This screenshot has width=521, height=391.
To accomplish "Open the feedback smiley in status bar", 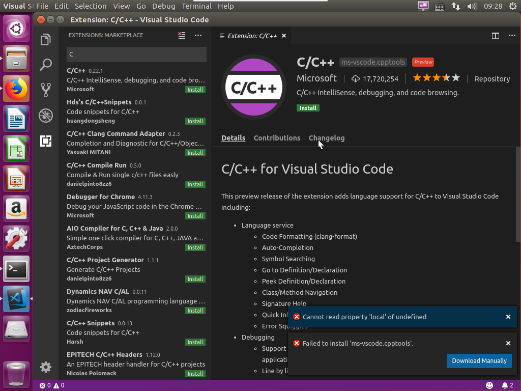I will coord(489,385).
